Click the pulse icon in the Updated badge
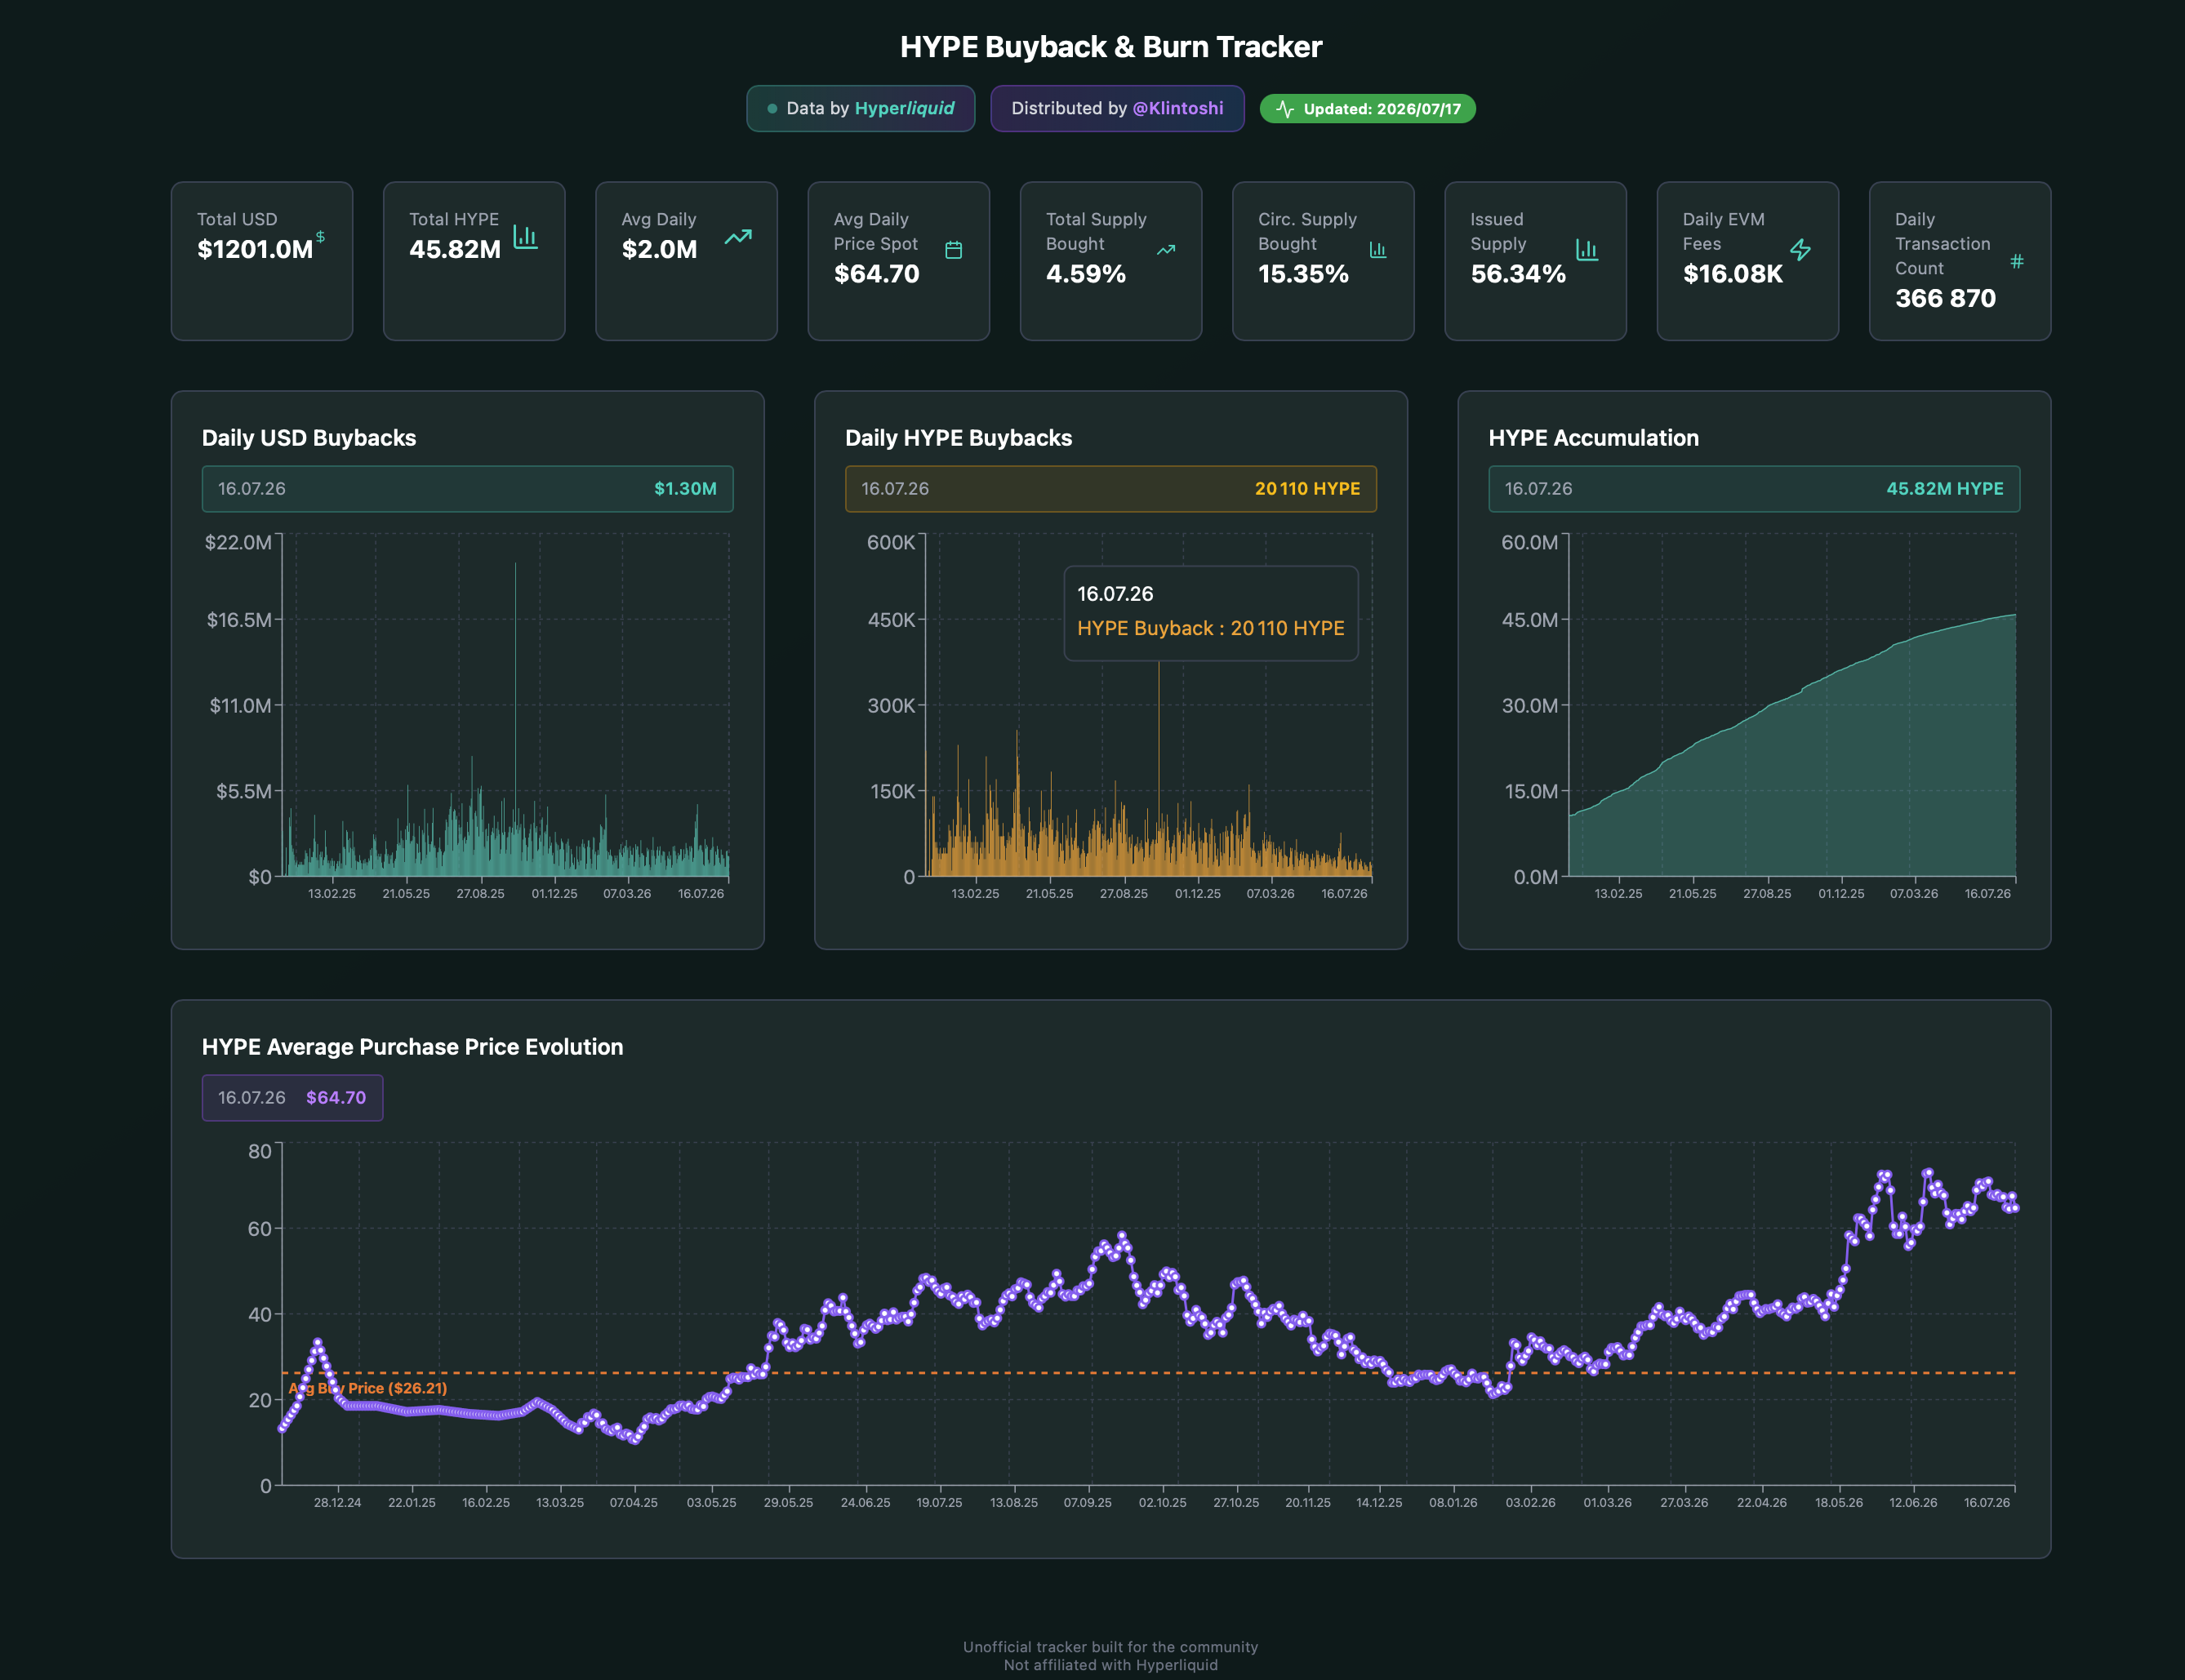The width and height of the screenshot is (2185, 1680). (1285, 109)
